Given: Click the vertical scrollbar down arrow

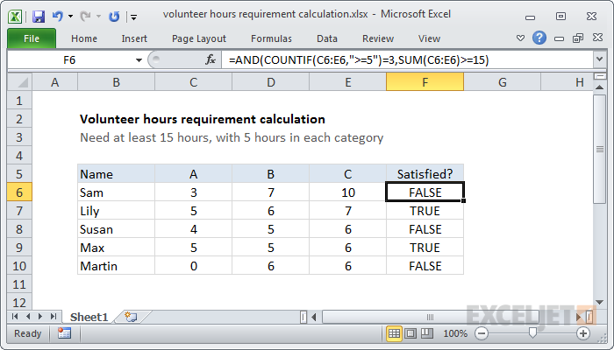Looking at the screenshot, I should [599, 302].
